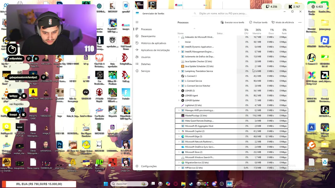Expand the Microsoft Store (2) group

[179, 152]
